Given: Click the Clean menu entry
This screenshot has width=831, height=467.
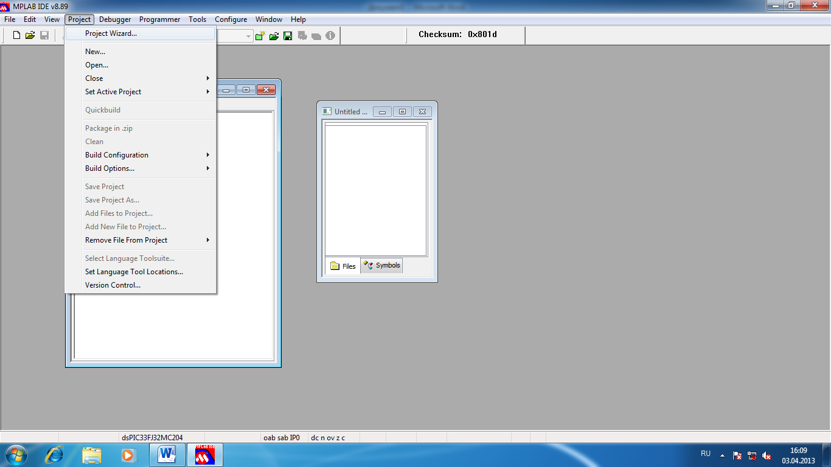Looking at the screenshot, I should coord(141,142).
